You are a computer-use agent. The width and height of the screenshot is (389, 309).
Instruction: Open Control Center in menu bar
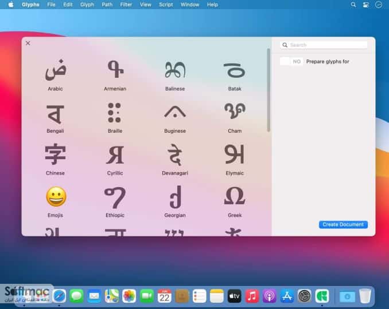(x=365, y=5)
